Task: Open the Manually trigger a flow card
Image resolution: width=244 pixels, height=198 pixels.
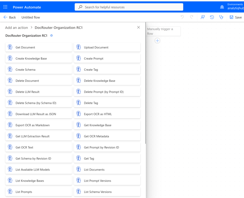Action: click(163, 31)
